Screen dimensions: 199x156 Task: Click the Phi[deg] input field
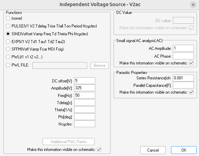[x=85, y=117]
